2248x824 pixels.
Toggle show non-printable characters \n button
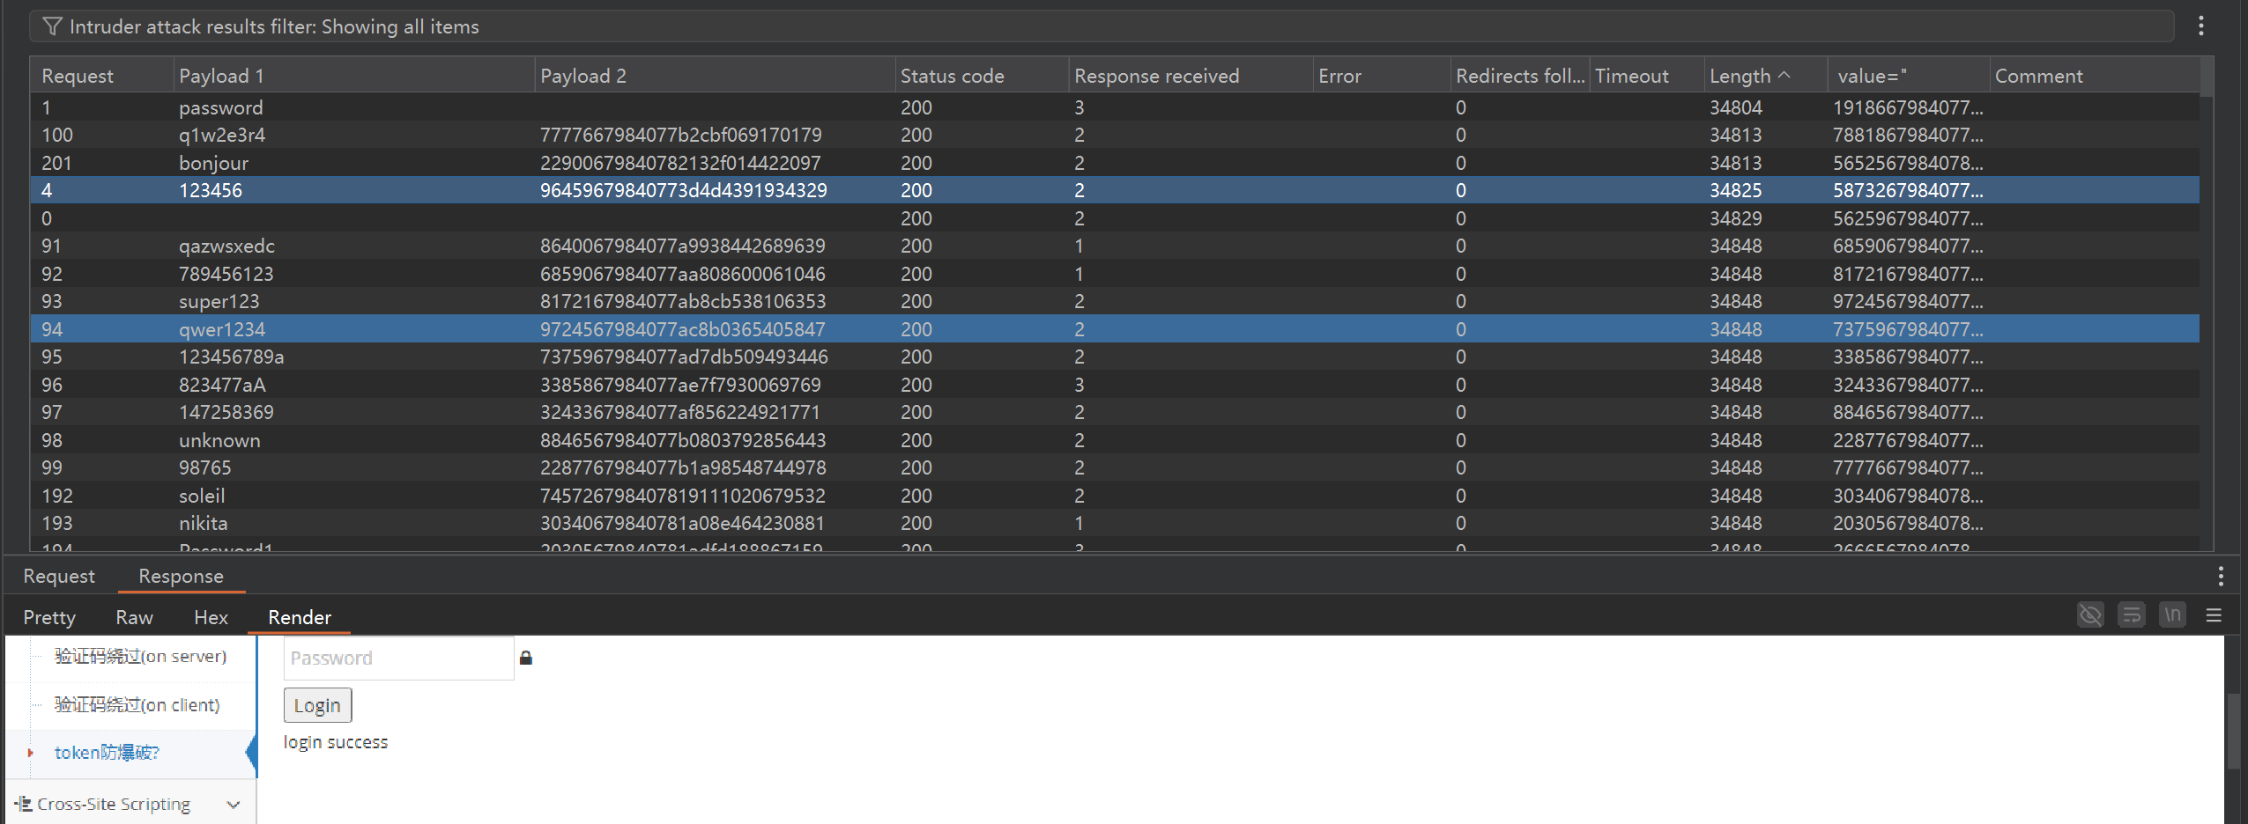2172,615
